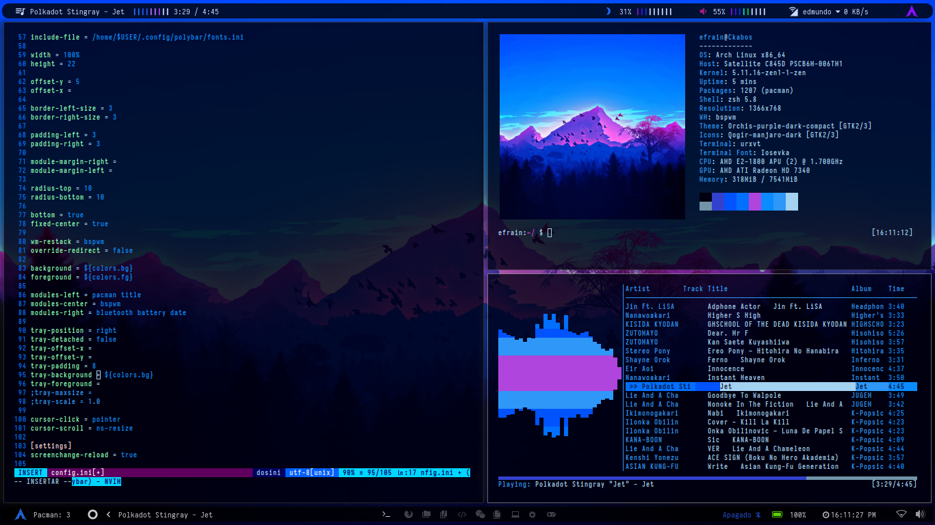This screenshot has width=935, height=525.
Task: Select the ASIAN KUNG-FU Write row
Action: click(771, 466)
